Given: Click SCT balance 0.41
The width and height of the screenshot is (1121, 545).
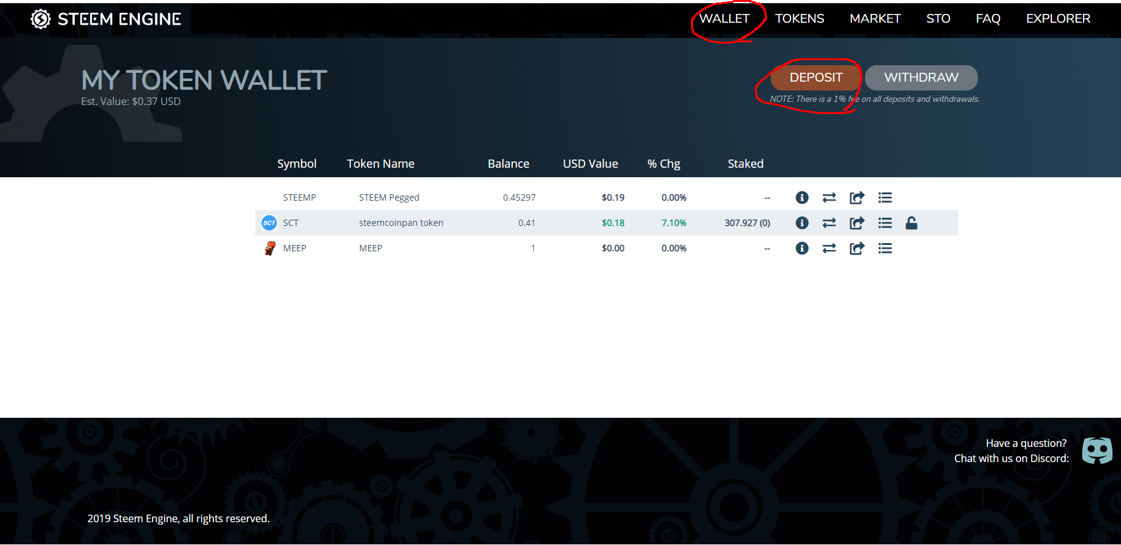Looking at the screenshot, I should 527,223.
